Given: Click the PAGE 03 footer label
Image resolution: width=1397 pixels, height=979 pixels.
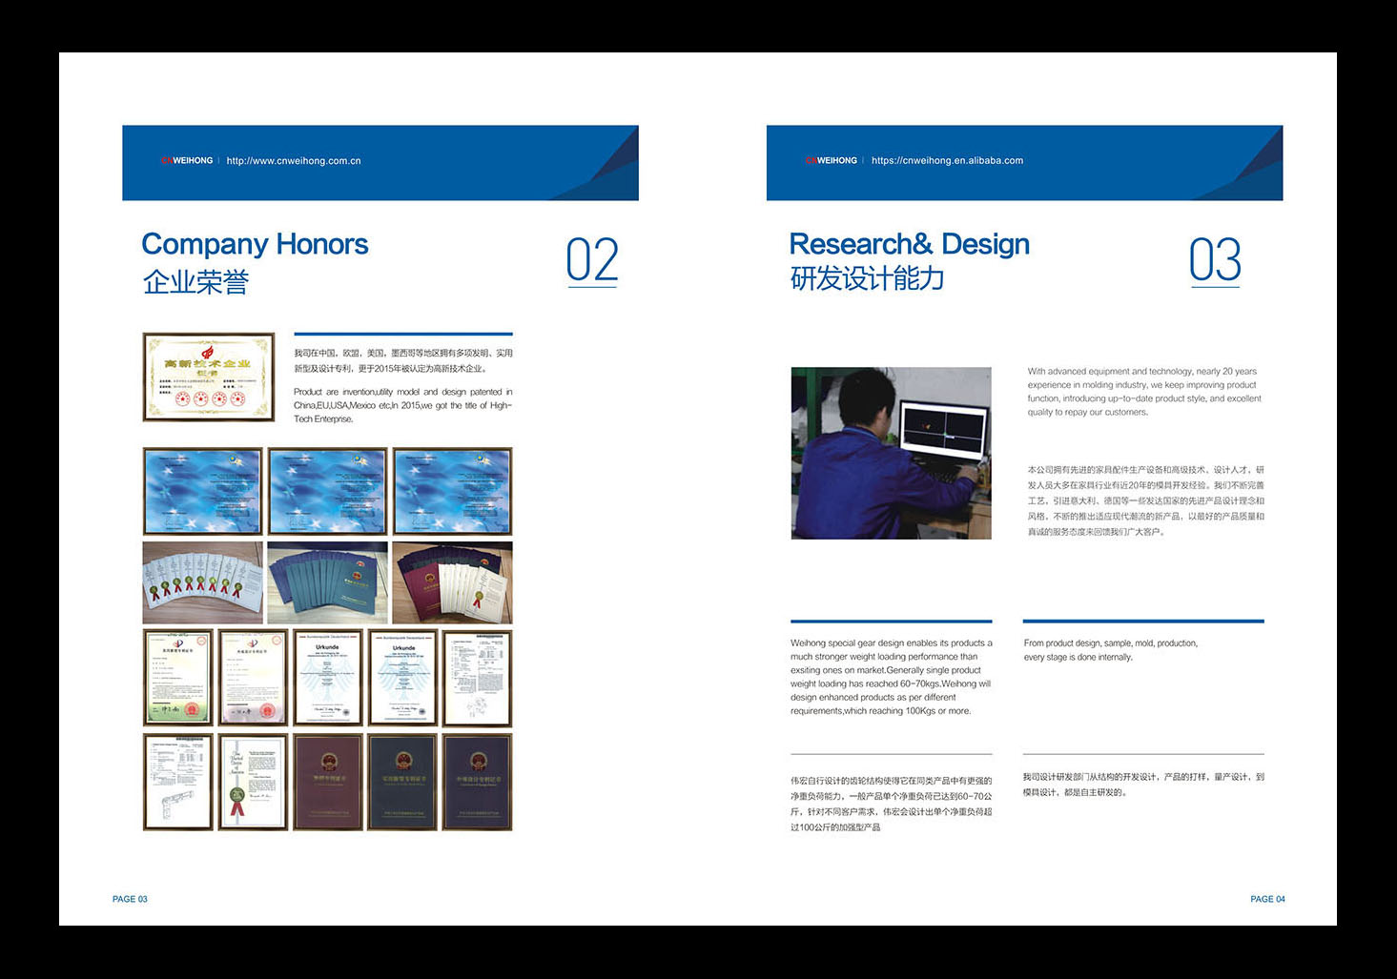Looking at the screenshot, I should [130, 899].
